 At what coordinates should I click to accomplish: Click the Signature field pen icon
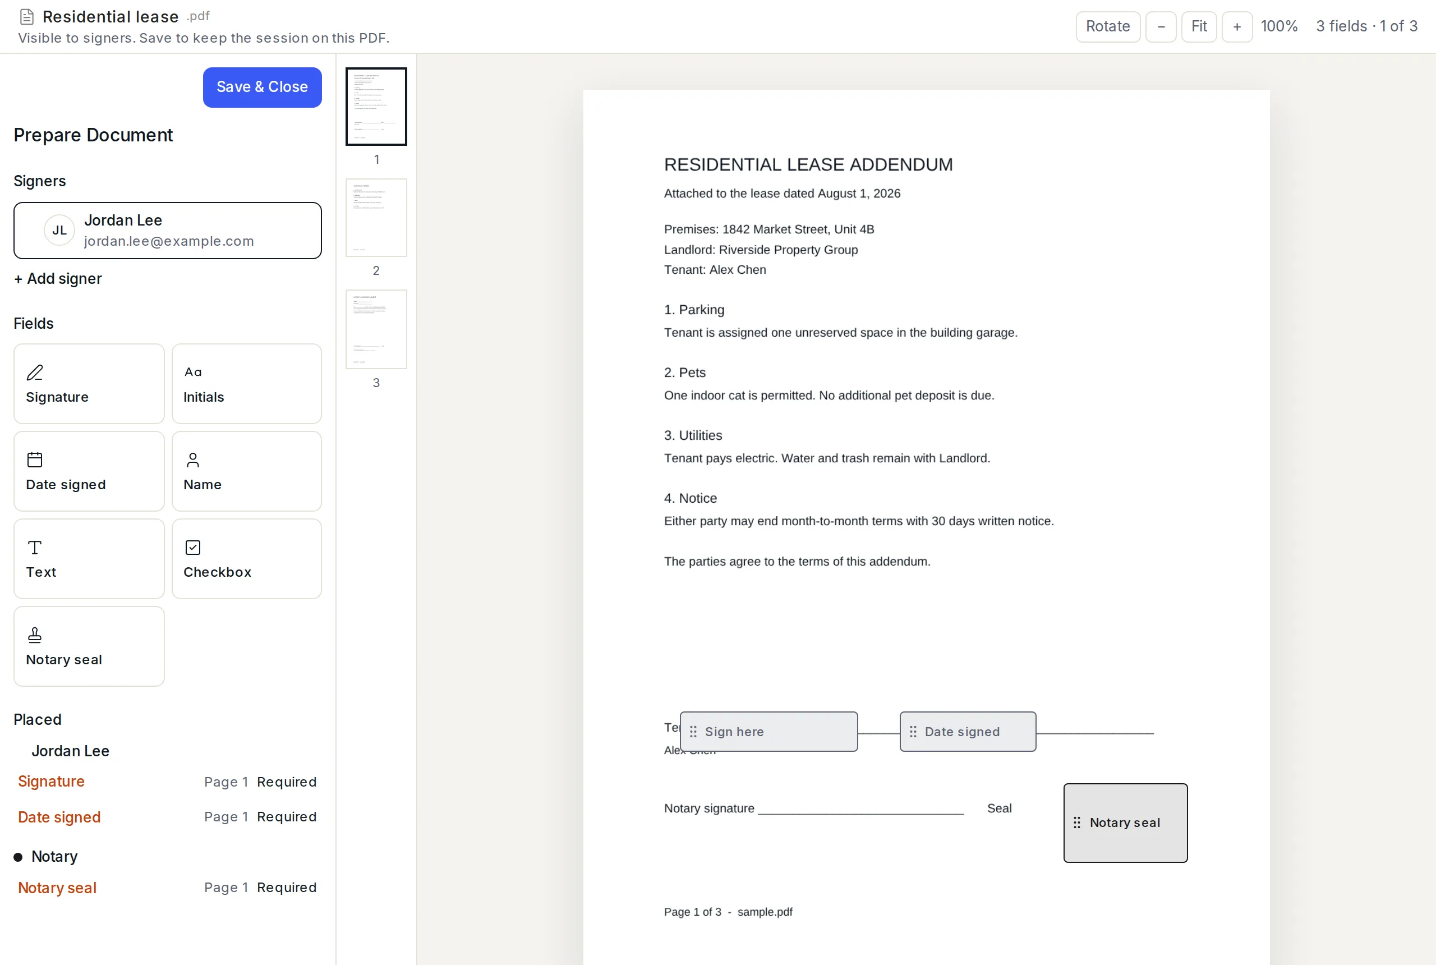(35, 373)
